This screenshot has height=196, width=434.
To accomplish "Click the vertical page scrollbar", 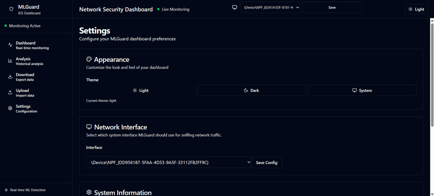I will point(432,80).
